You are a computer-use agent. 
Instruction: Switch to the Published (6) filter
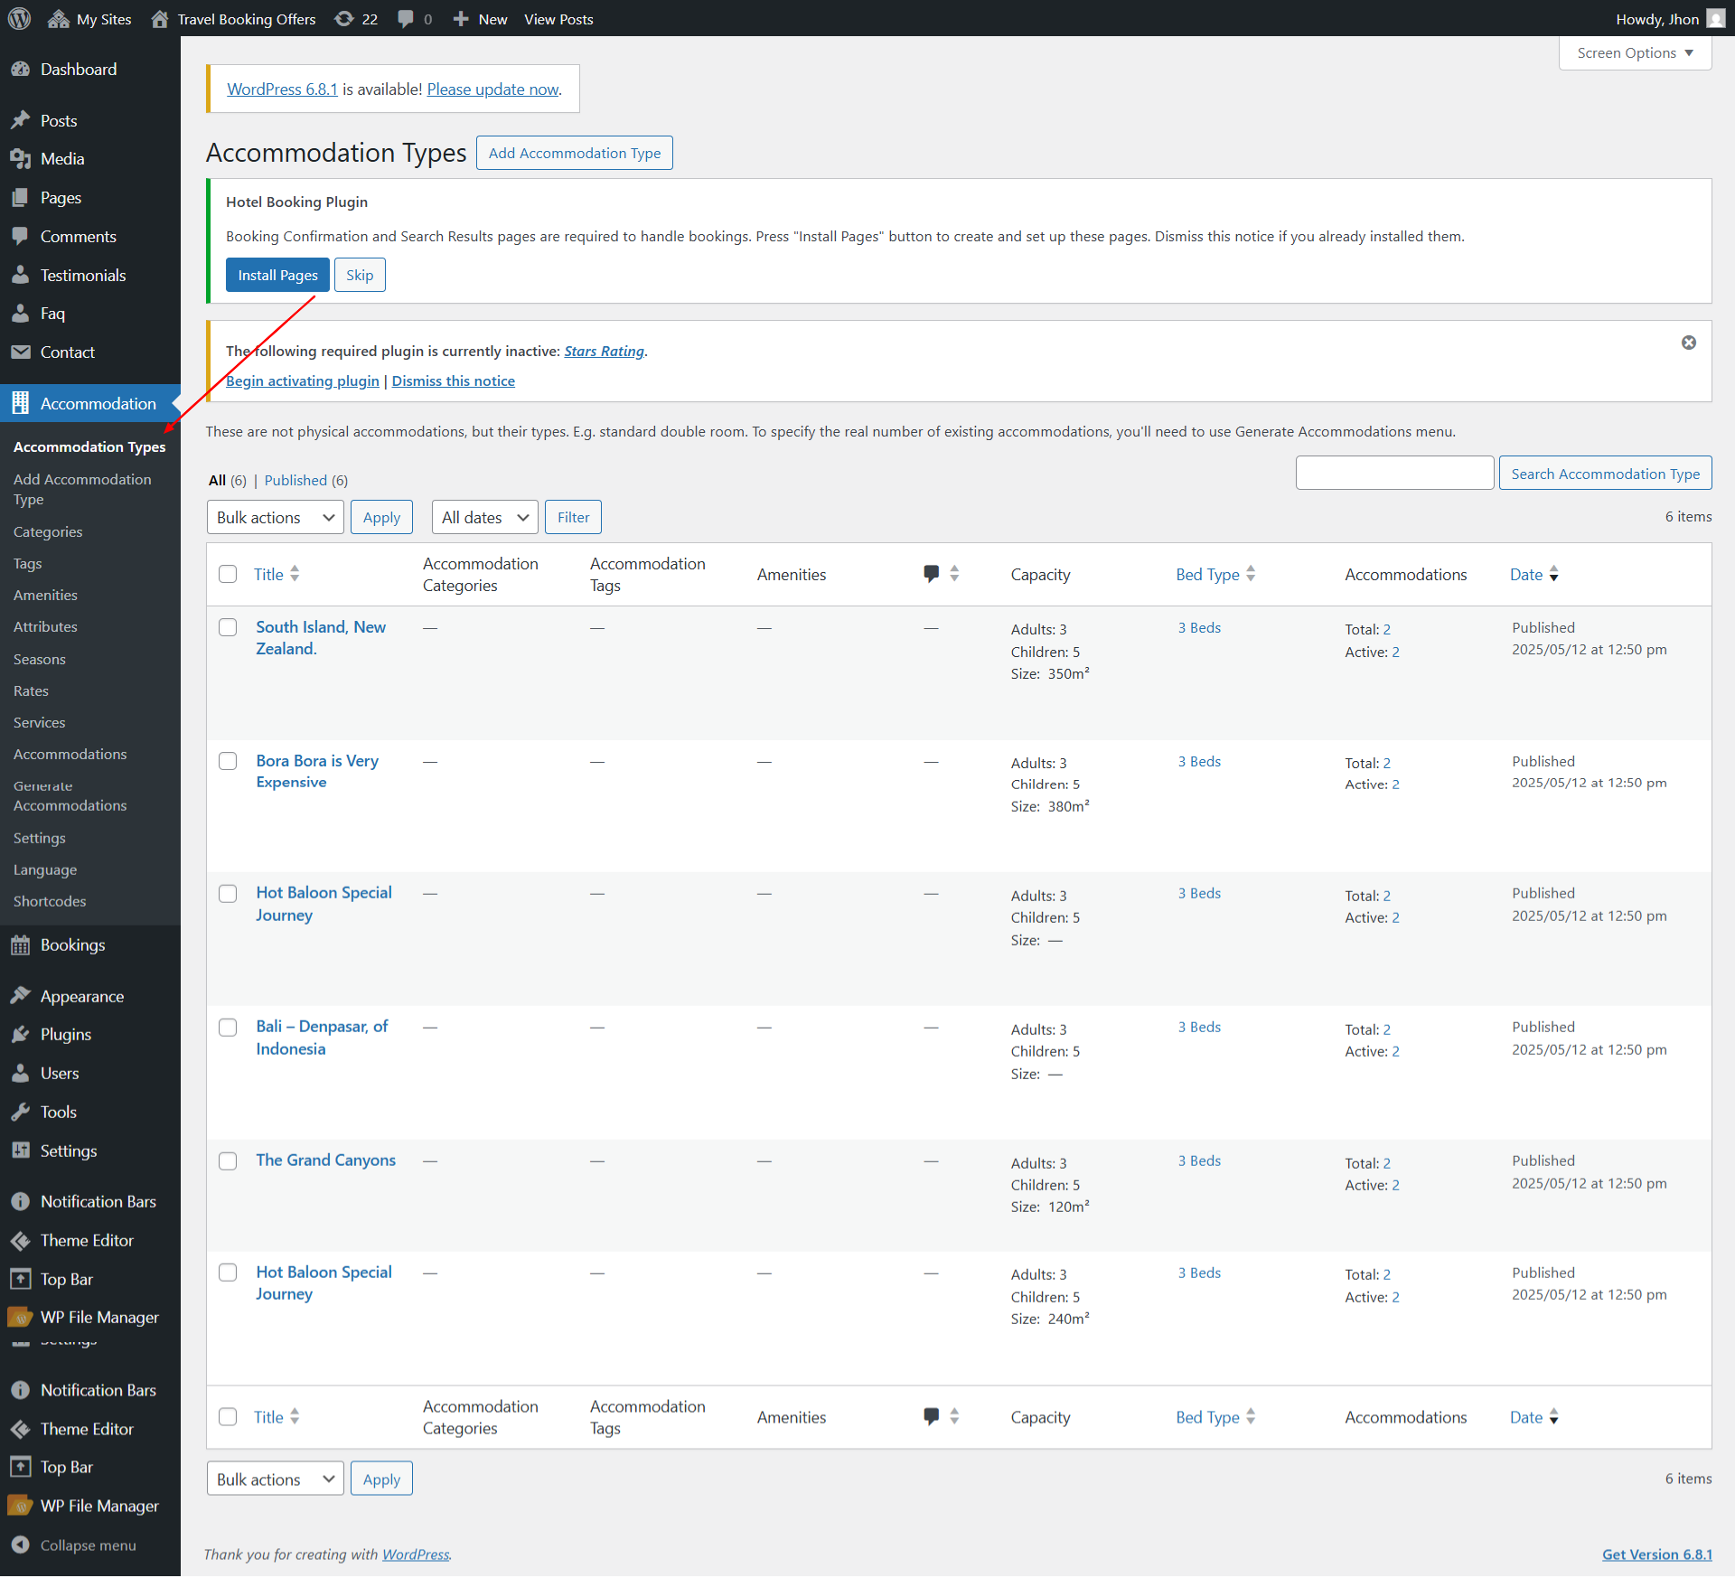pyautogui.click(x=305, y=481)
